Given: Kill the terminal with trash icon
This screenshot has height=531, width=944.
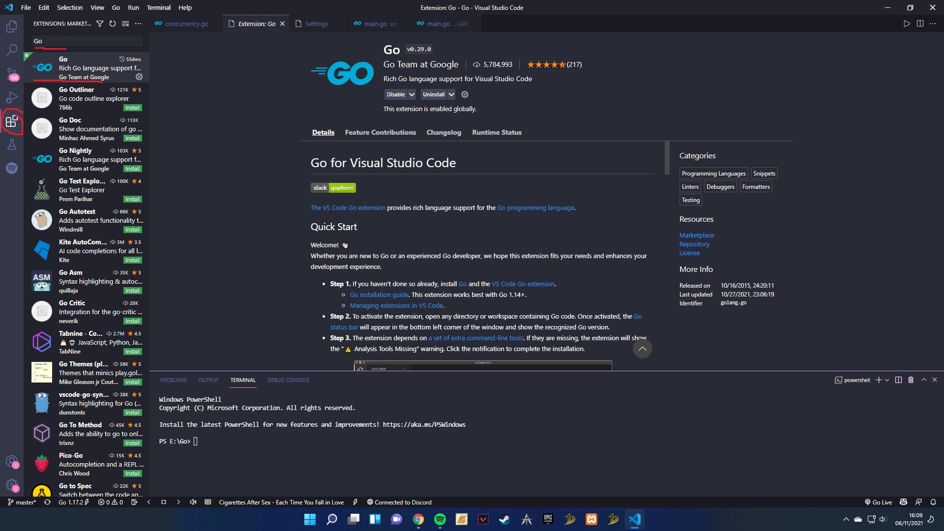Looking at the screenshot, I should (x=911, y=380).
